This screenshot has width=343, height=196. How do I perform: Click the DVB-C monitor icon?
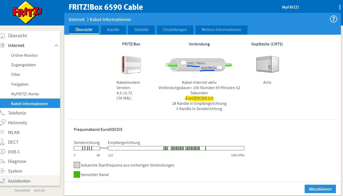[x=3, y=152]
